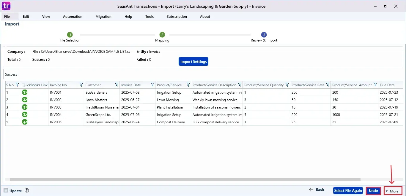This screenshot has height=196, width=406.
Task: Filter the Product/Service column
Action: pyautogui.click(x=188, y=85)
